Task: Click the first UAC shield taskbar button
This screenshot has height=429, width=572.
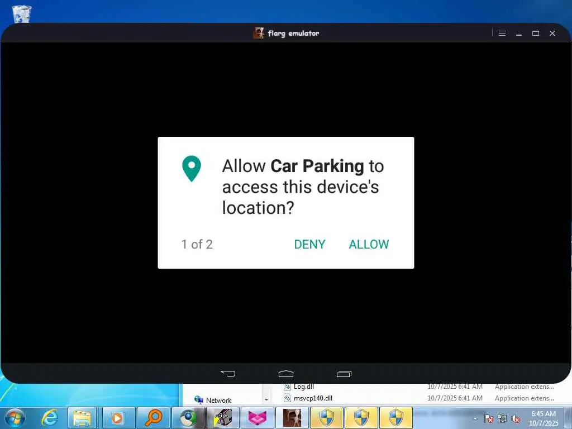Action: [x=326, y=418]
